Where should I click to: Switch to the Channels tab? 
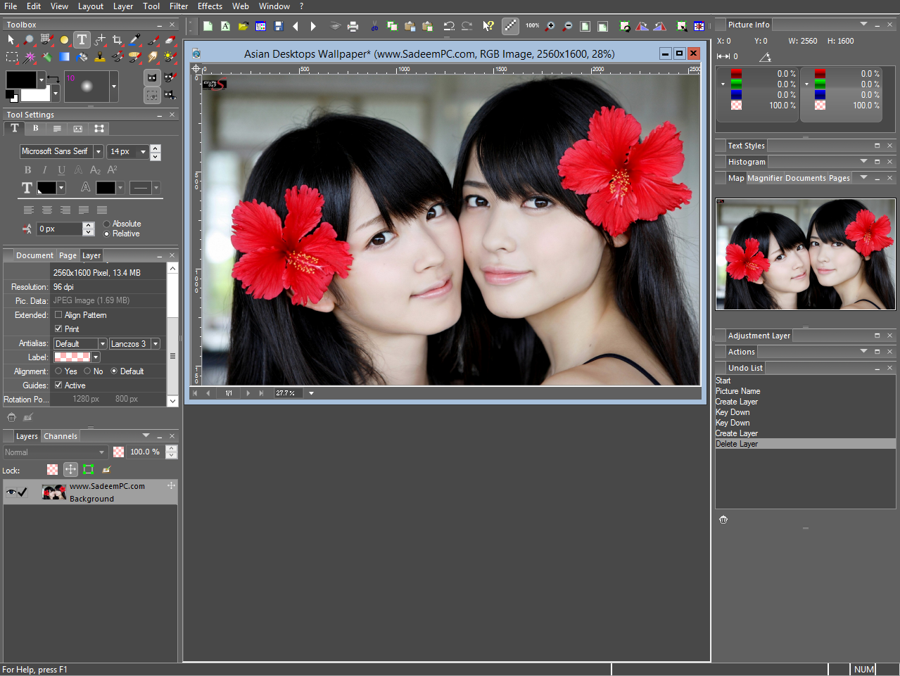tap(61, 436)
